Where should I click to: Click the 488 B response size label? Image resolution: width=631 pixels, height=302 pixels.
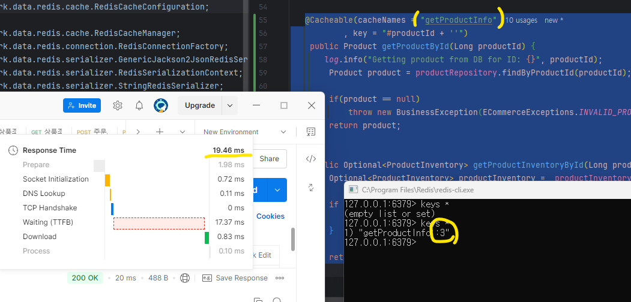(158, 278)
